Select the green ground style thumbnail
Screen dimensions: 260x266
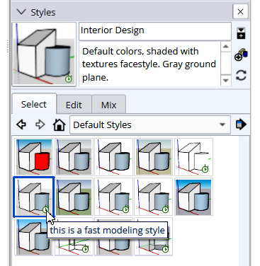pos(74,197)
